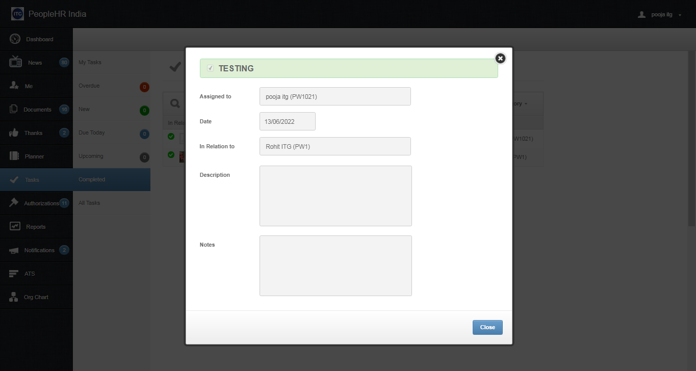Select Tasks checkmark icon in sidebar

tap(14, 179)
